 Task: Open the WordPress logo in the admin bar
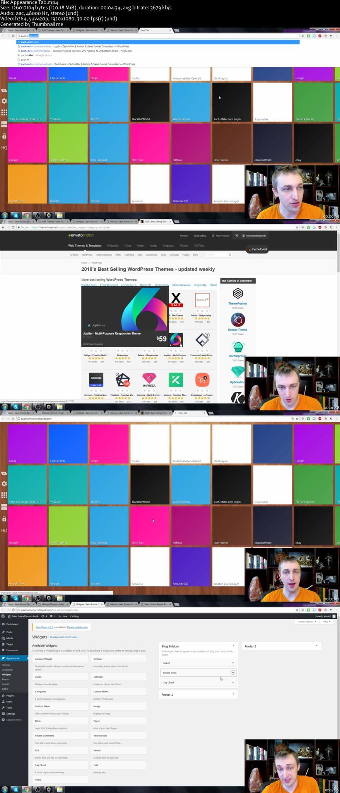(x=3, y=616)
